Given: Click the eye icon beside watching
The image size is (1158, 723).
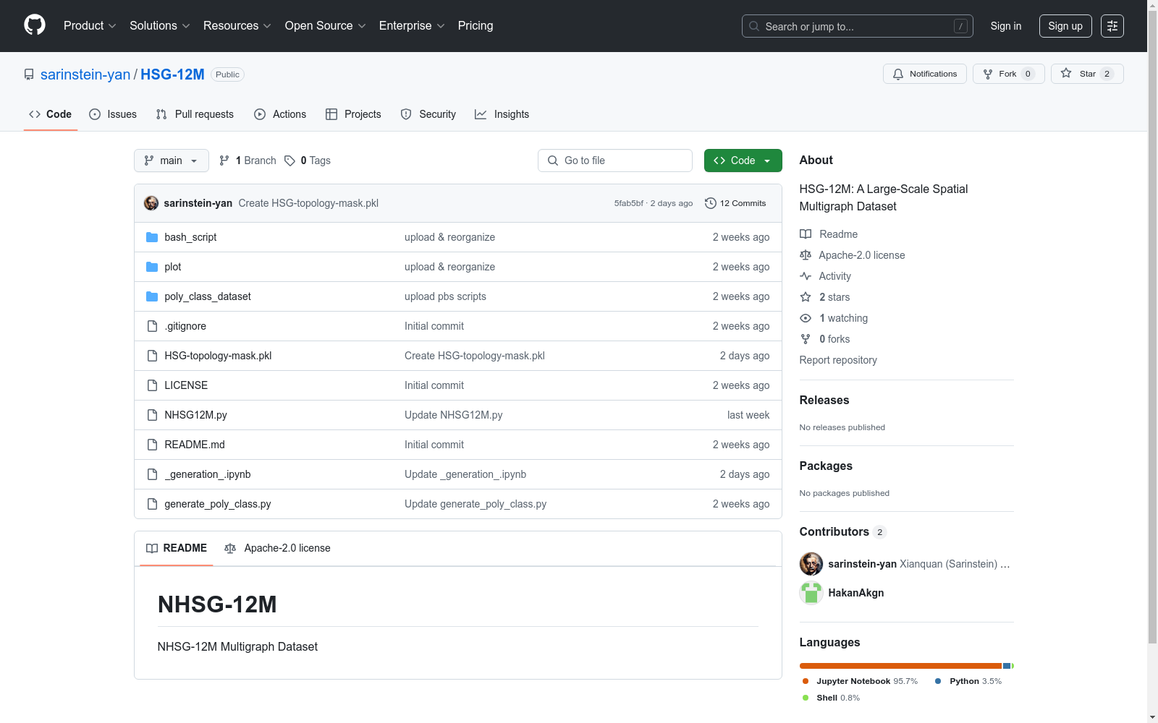Looking at the screenshot, I should tap(806, 318).
